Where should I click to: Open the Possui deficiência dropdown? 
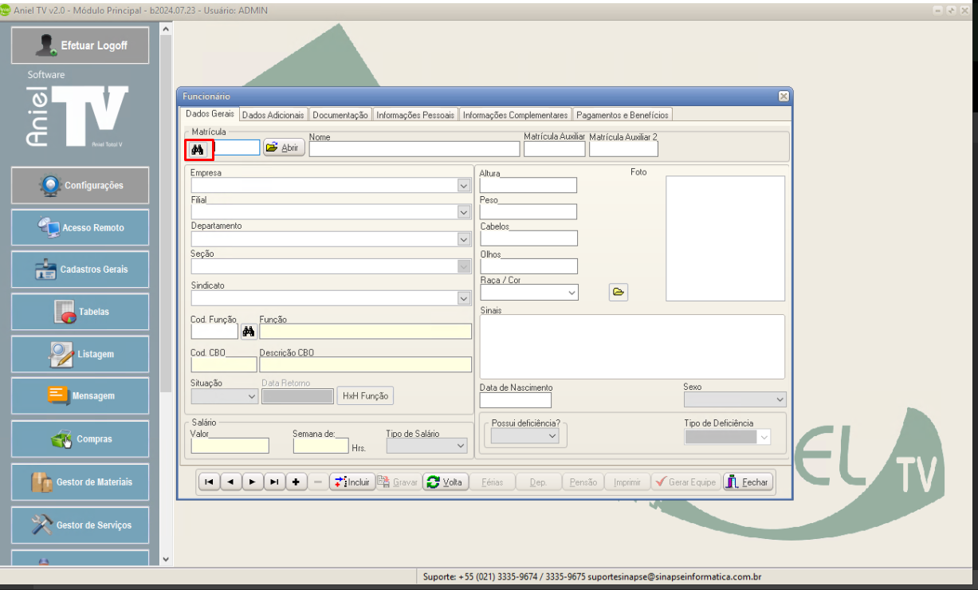(552, 436)
